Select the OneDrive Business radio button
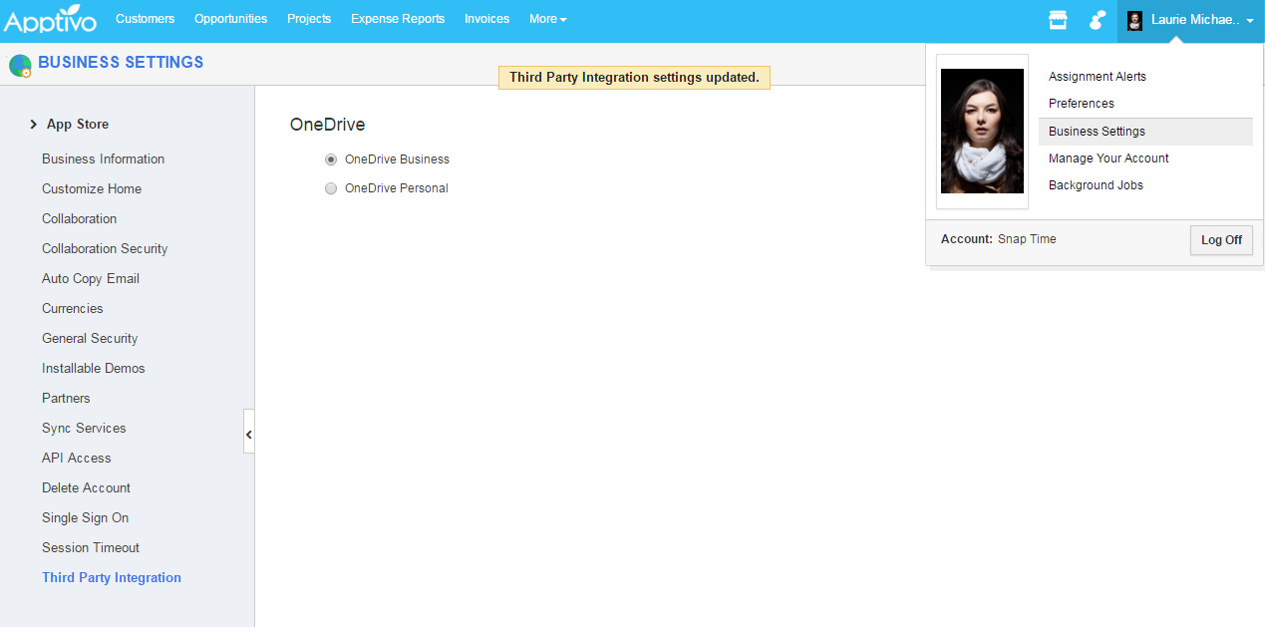 click(331, 159)
